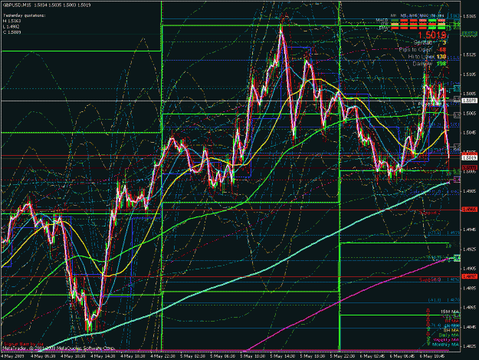479x360 pixels.
Task: Select the 1H MA legend label
Action: 452,321
